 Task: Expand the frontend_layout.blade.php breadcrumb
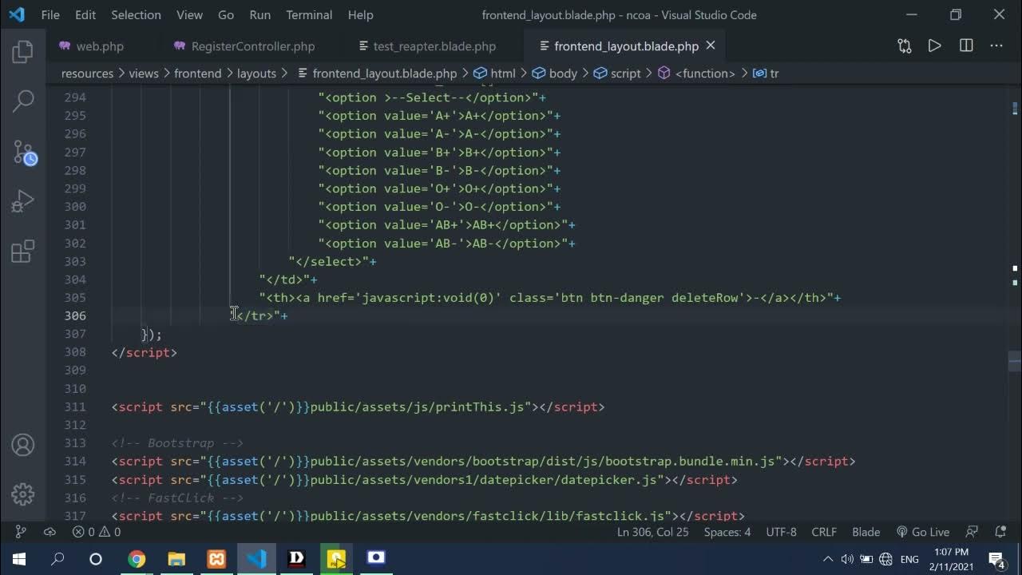pyautogui.click(x=377, y=73)
